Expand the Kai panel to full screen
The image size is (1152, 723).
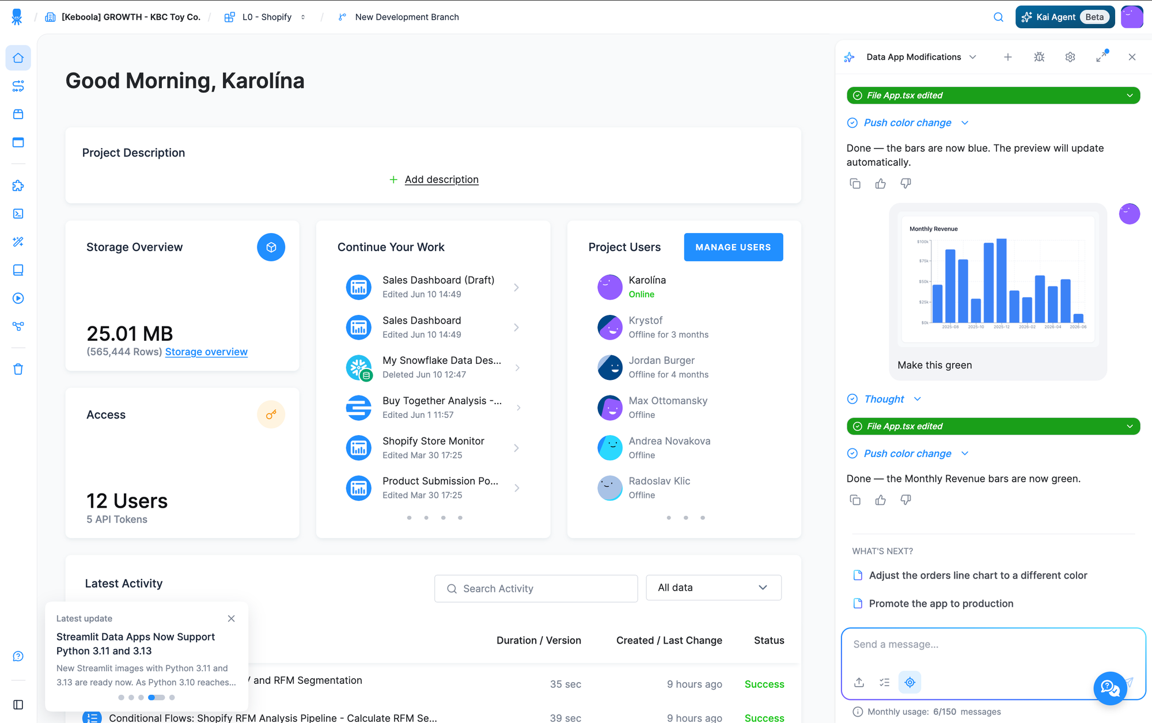pos(1101,57)
